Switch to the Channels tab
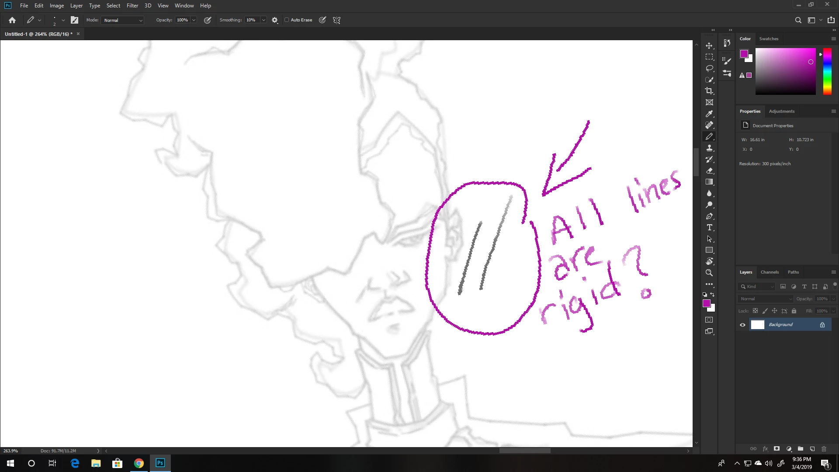 point(770,272)
